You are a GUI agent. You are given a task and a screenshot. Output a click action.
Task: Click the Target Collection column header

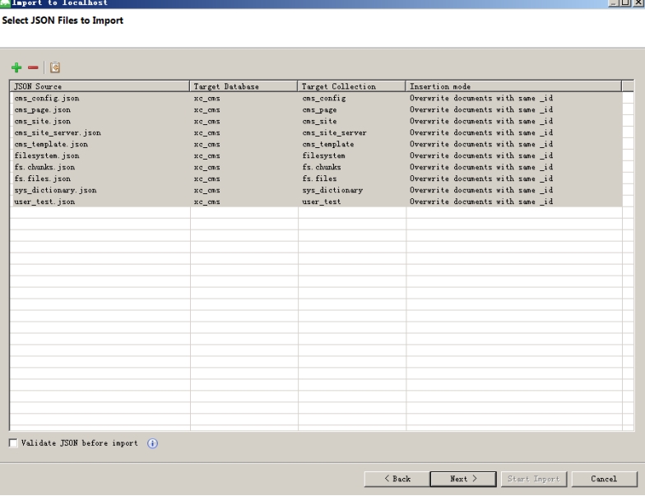(352, 86)
